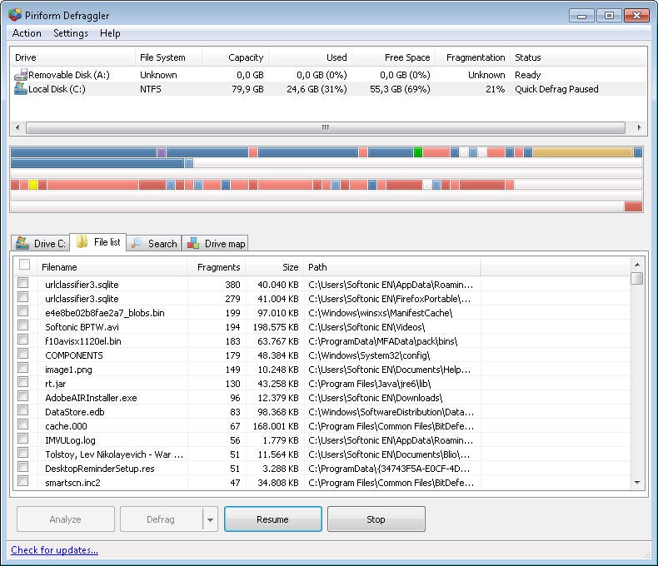Click the Local Disk (C:) drive icon
658x566 pixels.
[x=21, y=88]
